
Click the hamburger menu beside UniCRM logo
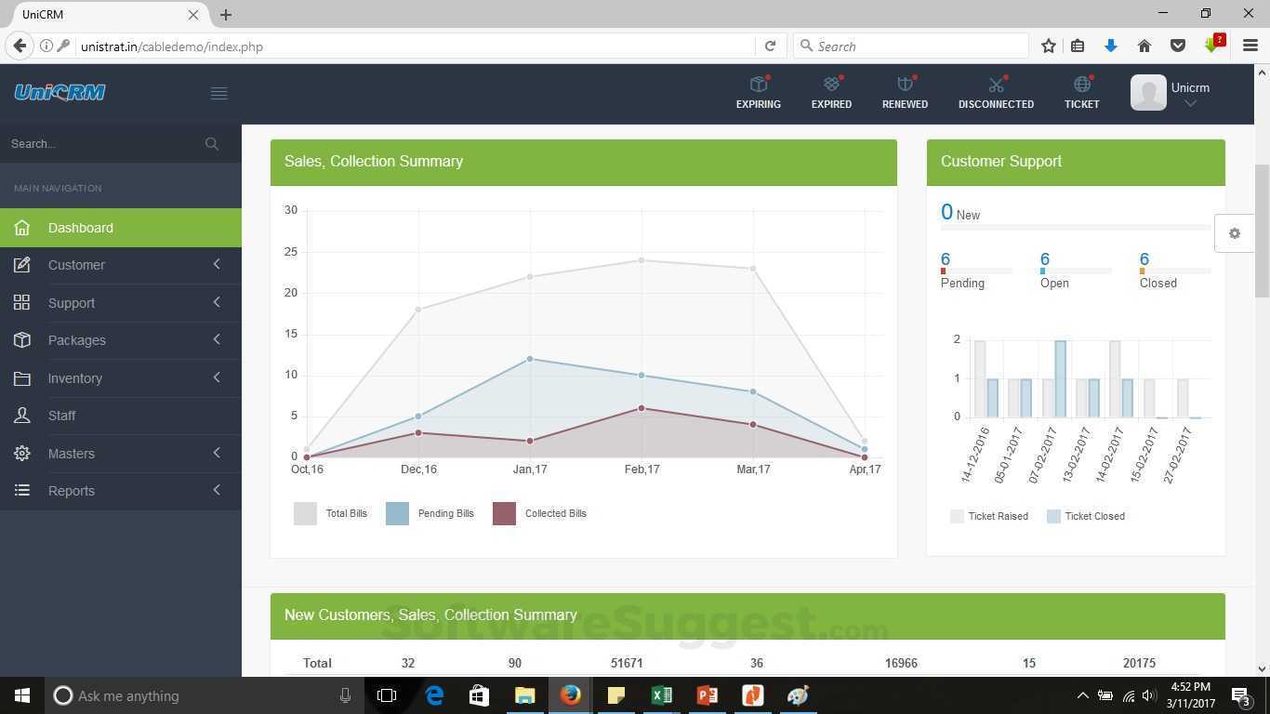[x=218, y=93]
